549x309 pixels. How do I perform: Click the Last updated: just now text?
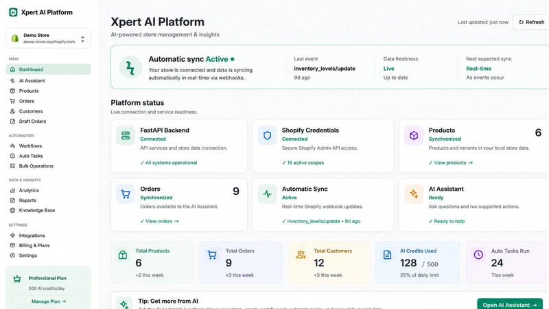click(x=483, y=22)
